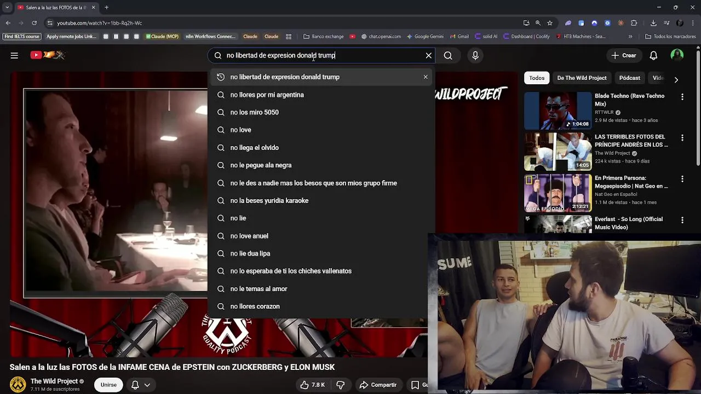Choose the plain suggestion 'no love'
This screenshot has height=394, width=701.
tap(320, 130)
